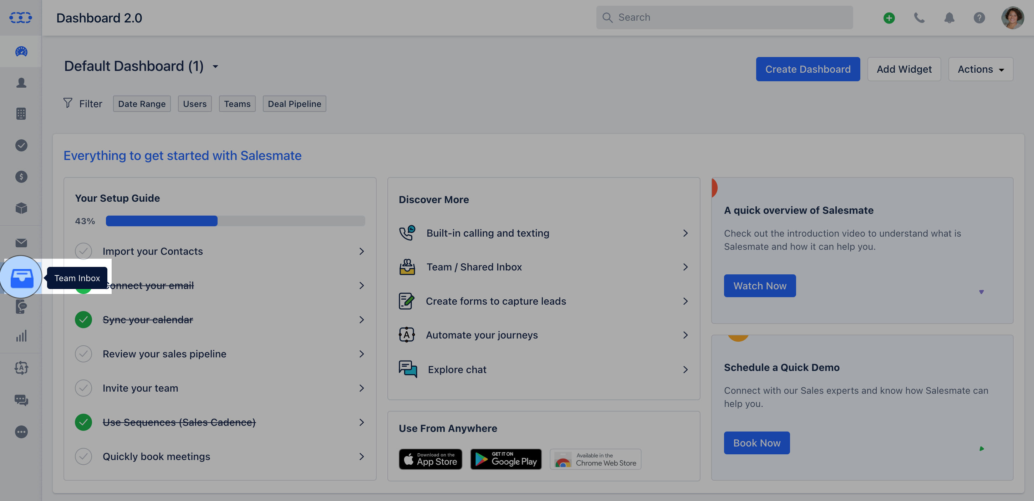Click the Explore chat icon
This screenshot has height=501, width=1034.
407,369
